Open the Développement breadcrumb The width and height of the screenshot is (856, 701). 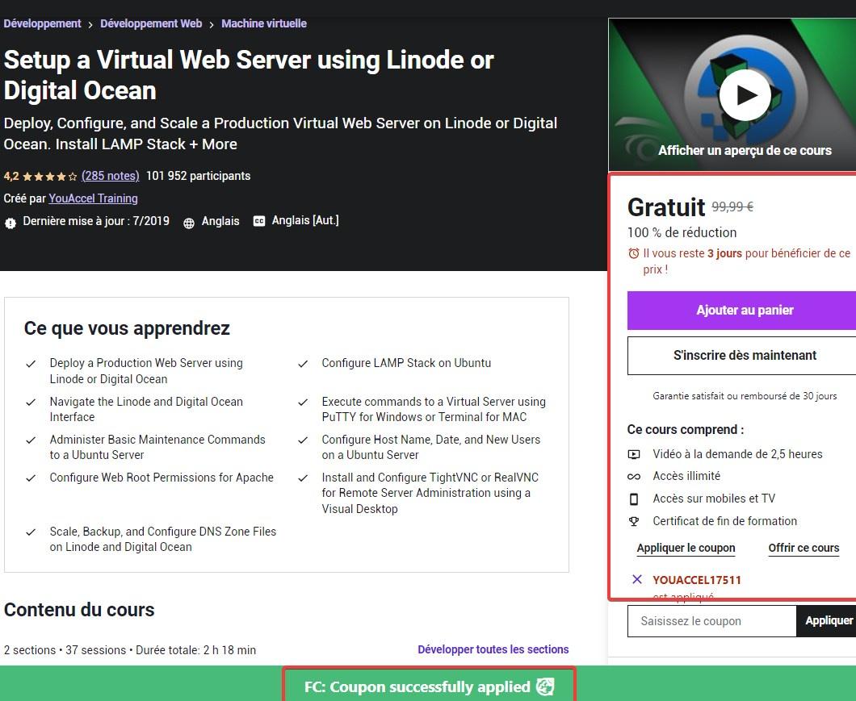(42, 23)
